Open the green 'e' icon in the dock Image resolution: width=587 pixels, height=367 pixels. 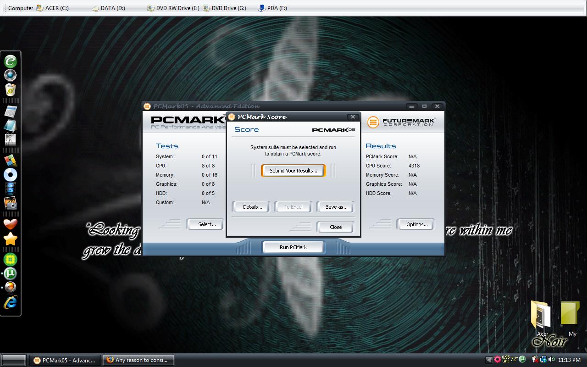(10, 61)
